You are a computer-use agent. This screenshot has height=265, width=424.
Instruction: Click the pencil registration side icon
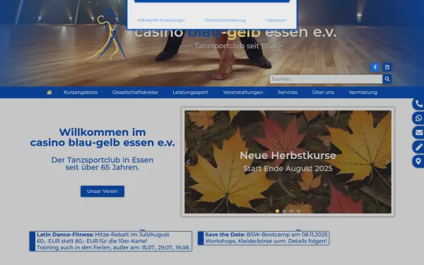pyautogui.click(x=418, y=147)
